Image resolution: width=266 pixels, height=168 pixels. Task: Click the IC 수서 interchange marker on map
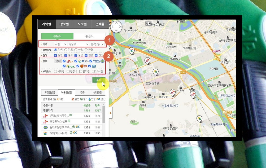[x=181, y=72]
